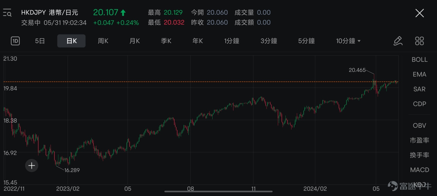
Task: Enable the BOLL indicator
Action: pyautogui.click(x=420, y=60)
